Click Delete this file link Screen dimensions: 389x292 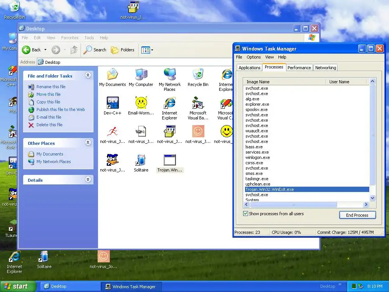pos(49,125)
